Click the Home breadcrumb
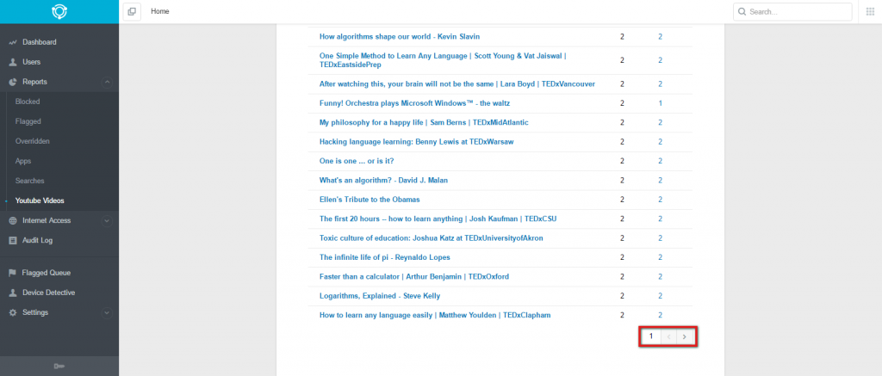 [x=159, y=11]
